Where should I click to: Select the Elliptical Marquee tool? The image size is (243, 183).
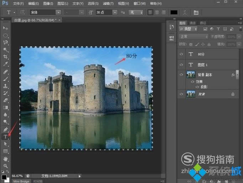(x=5, y=35)
